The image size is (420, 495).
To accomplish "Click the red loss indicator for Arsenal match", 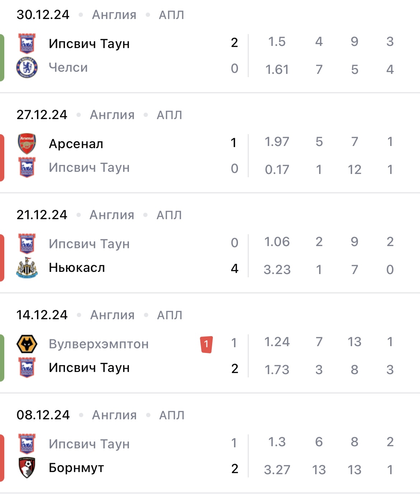I will [2, 157].
